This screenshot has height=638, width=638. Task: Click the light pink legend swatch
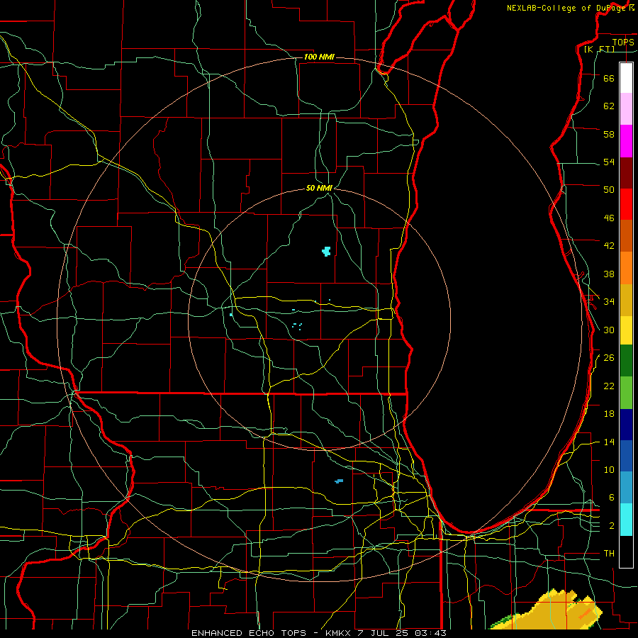pos(626,108)
